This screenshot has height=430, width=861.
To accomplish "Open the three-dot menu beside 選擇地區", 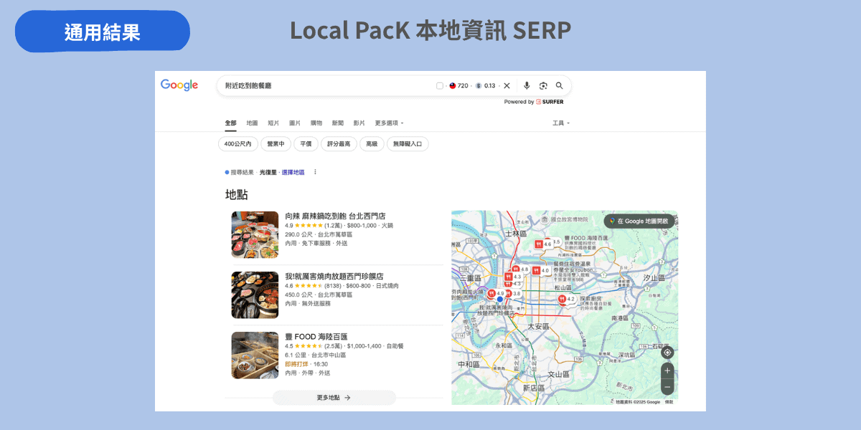I will point(314,172).
